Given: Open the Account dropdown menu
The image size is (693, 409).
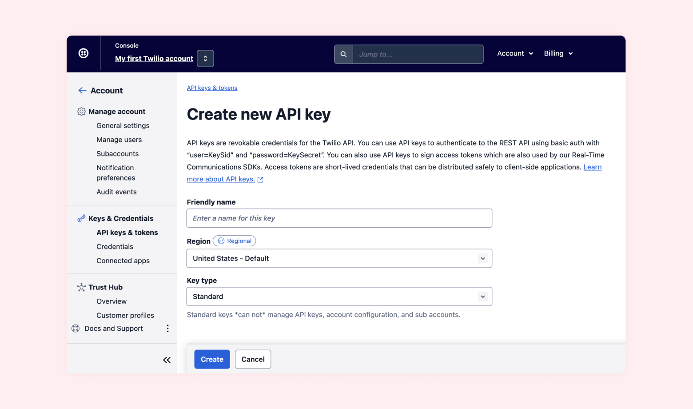Looking at the screenshot, I should pyautogui.click(x=515, y=53).
